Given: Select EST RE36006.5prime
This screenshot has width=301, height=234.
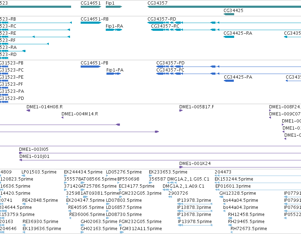Looking at the screenshot, I should click(x=87, y=215).
